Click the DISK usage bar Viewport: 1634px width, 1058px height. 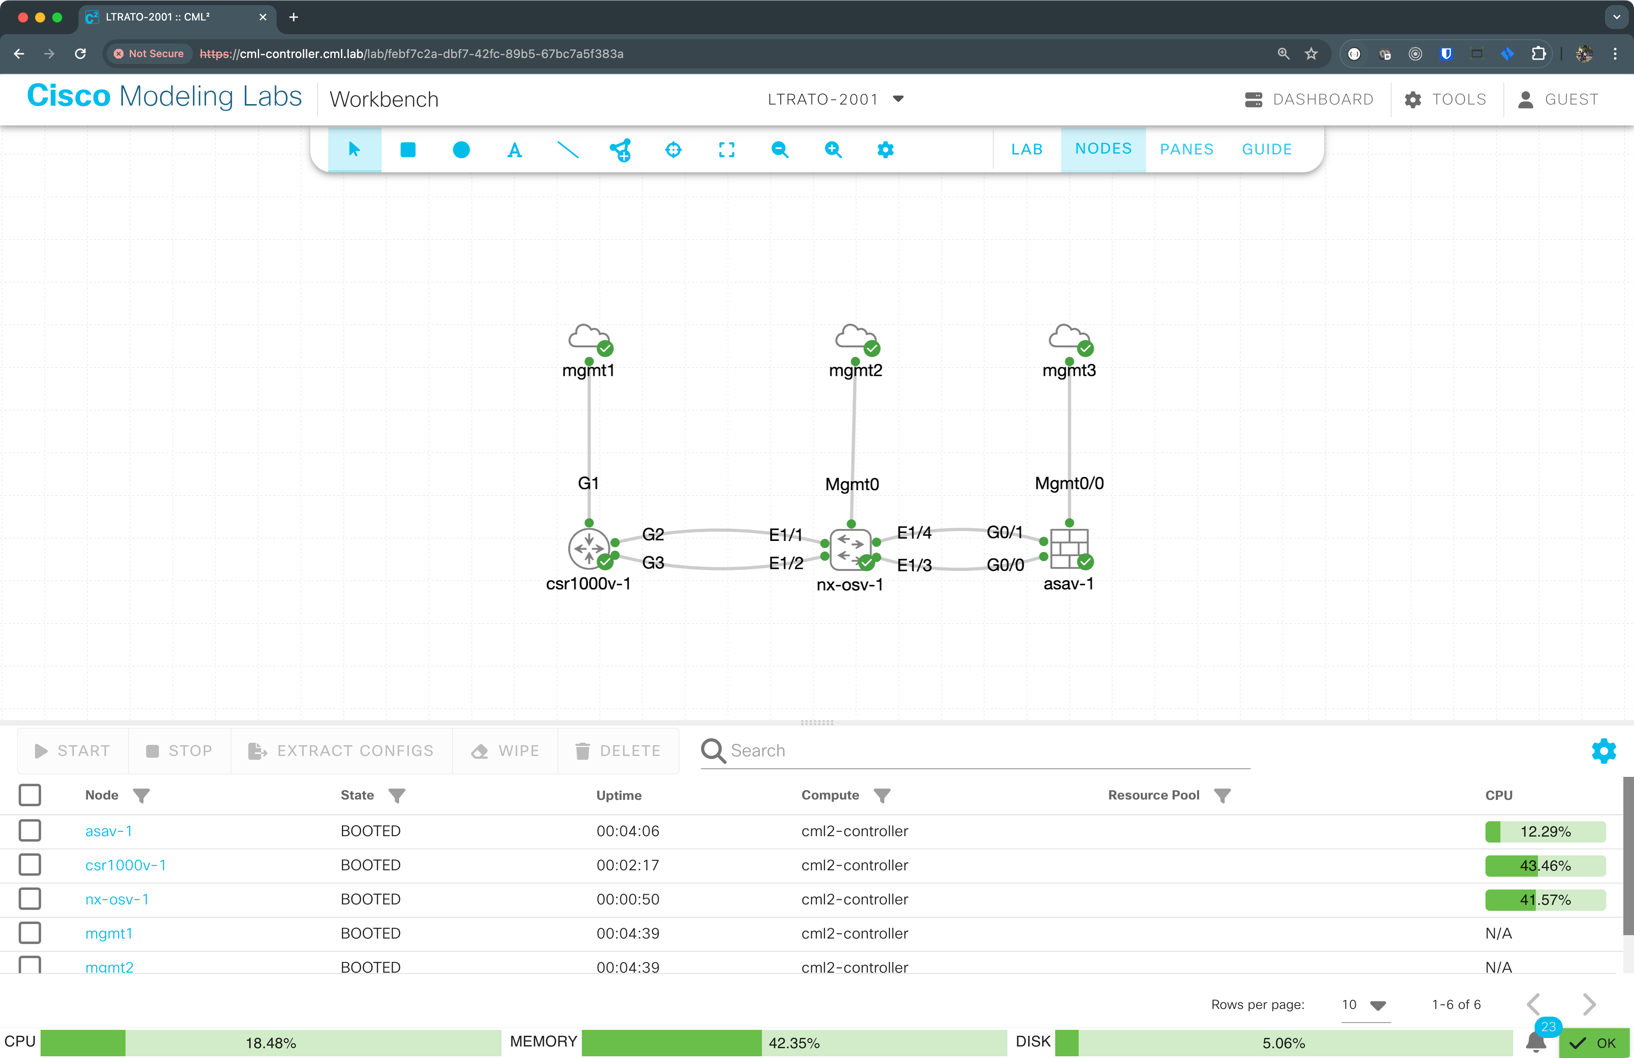tap(1283, 1043)
